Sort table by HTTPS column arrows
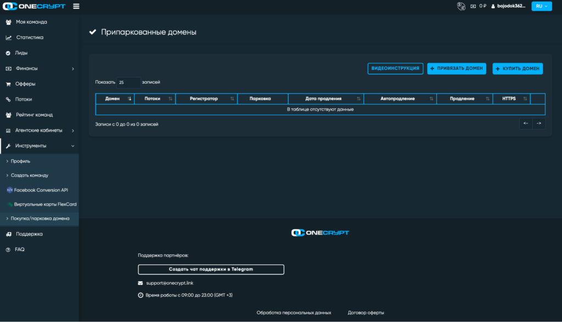Image resolution: width=562 pixels, height=322 pixels. (525, 99)
